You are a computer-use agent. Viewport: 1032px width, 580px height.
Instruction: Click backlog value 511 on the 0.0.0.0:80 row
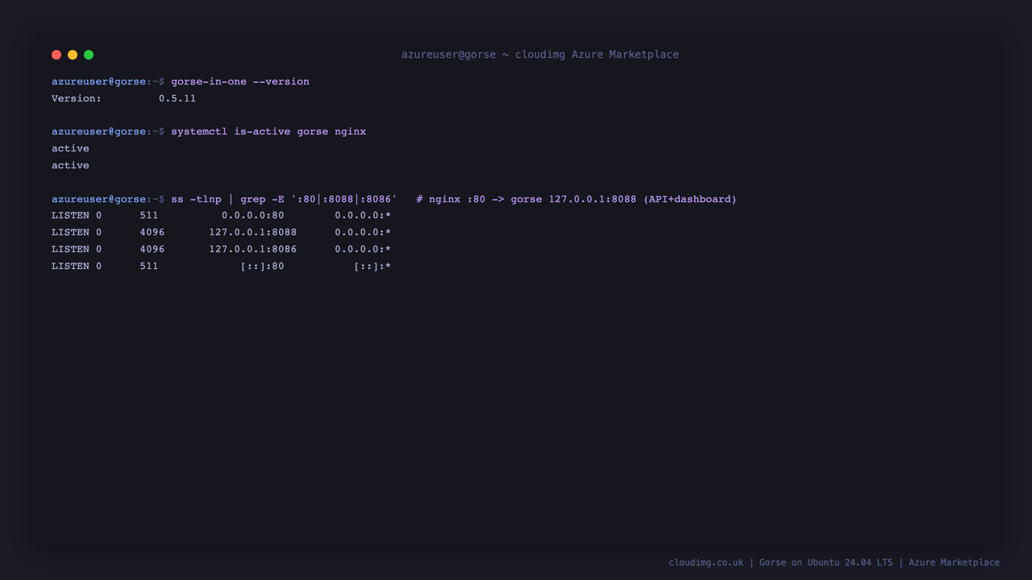click(149, 215)
